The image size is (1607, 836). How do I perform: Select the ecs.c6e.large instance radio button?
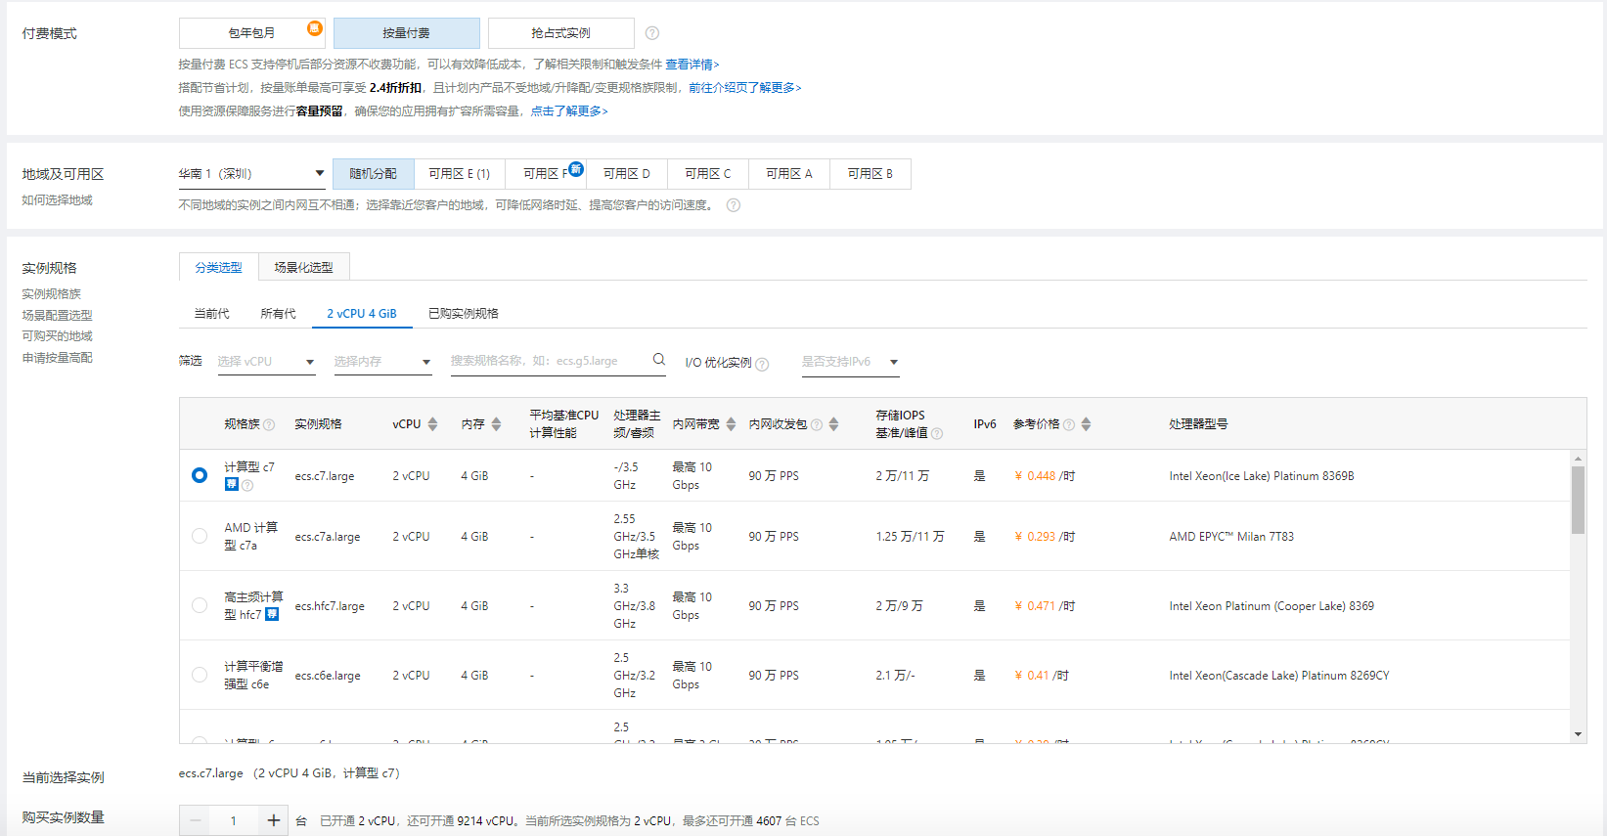tap(200, 675)
